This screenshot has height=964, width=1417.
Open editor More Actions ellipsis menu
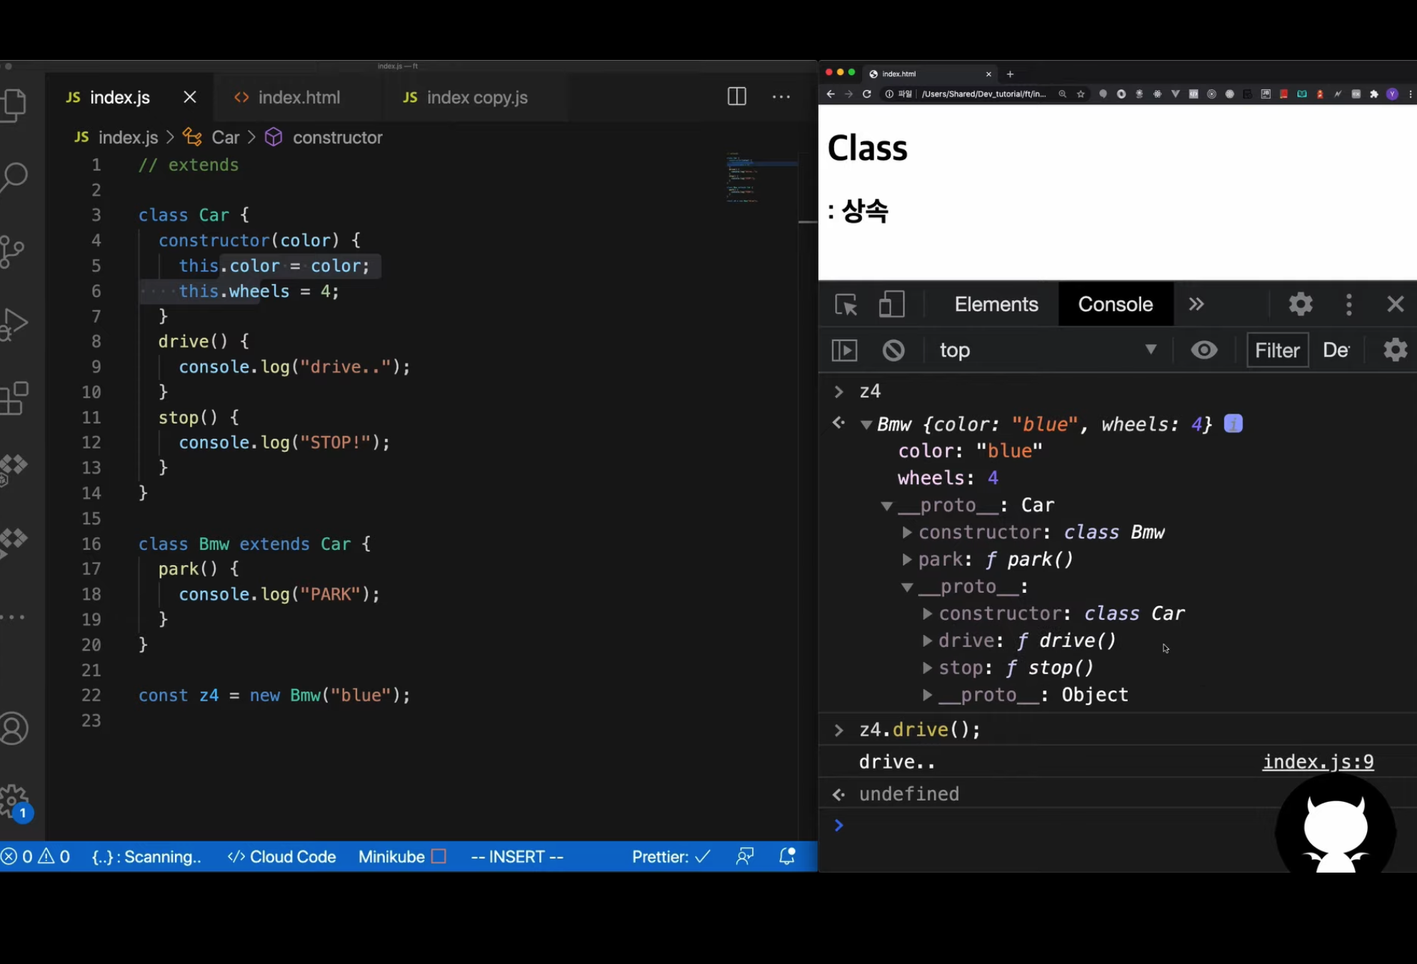click(x=781, y=96)
